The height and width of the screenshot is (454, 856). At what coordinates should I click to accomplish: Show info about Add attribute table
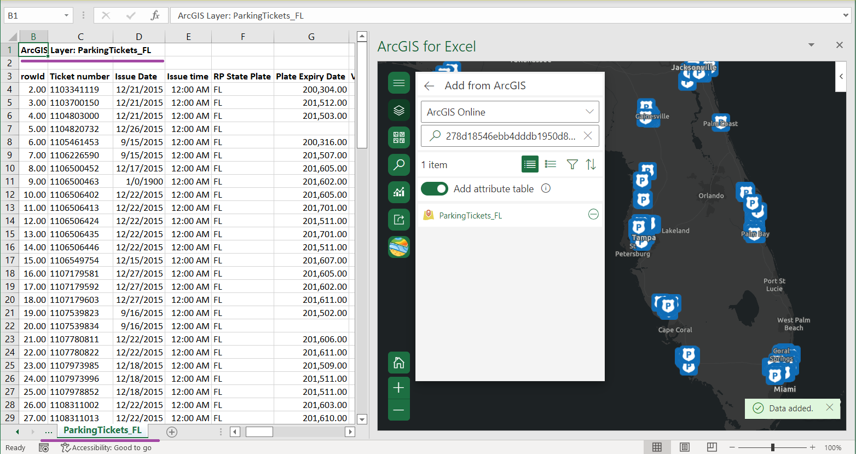tap(546, 188)
